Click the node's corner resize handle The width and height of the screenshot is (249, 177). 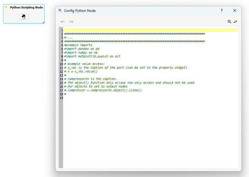pos(43,22)
